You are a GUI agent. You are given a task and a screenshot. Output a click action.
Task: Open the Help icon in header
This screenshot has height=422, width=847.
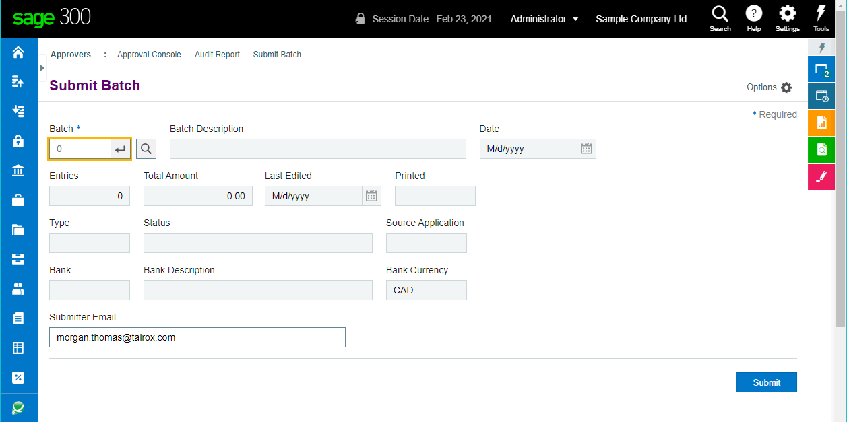pos(753,18)
